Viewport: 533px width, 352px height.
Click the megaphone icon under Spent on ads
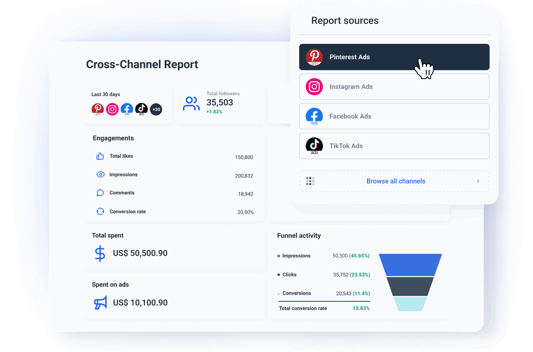coord(100,302)
